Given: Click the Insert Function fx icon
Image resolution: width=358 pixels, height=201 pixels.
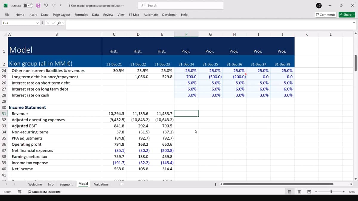Looking at the screenshot, I should pos(59,23).
